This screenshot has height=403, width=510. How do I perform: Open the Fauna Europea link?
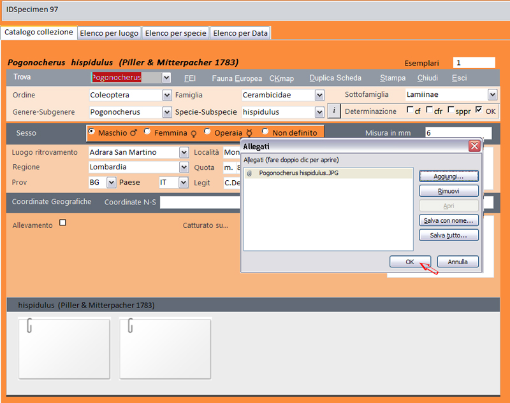[237, 78]
